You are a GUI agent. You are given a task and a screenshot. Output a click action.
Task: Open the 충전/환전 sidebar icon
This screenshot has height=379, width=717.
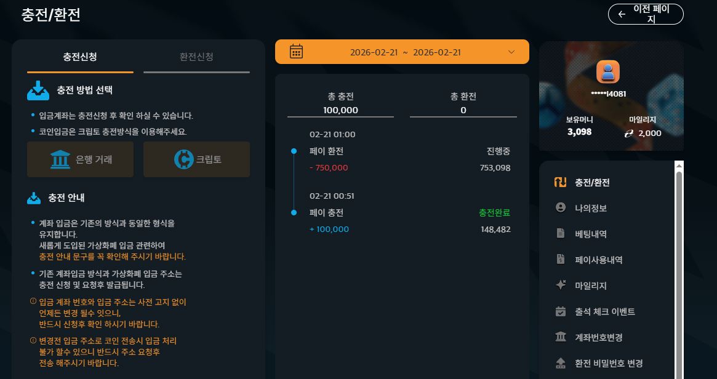coord(560,182)
